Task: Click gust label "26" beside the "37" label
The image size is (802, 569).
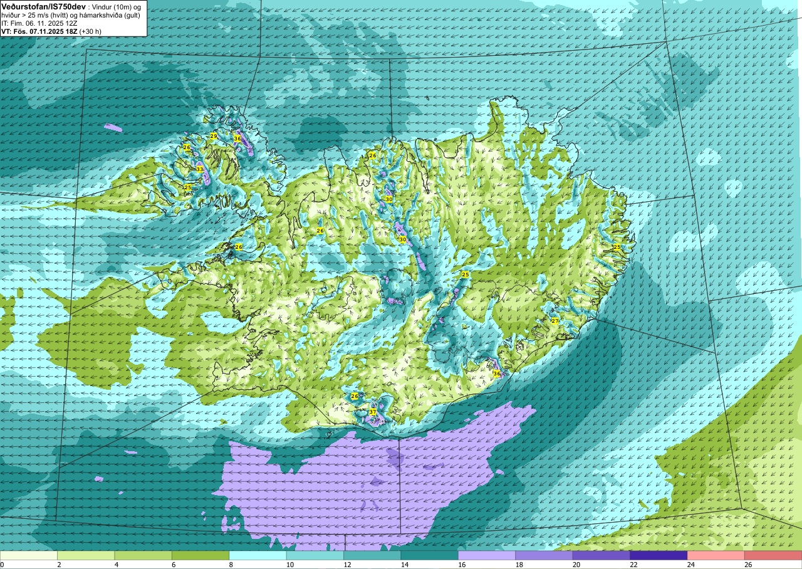Action: click(355, 396)
